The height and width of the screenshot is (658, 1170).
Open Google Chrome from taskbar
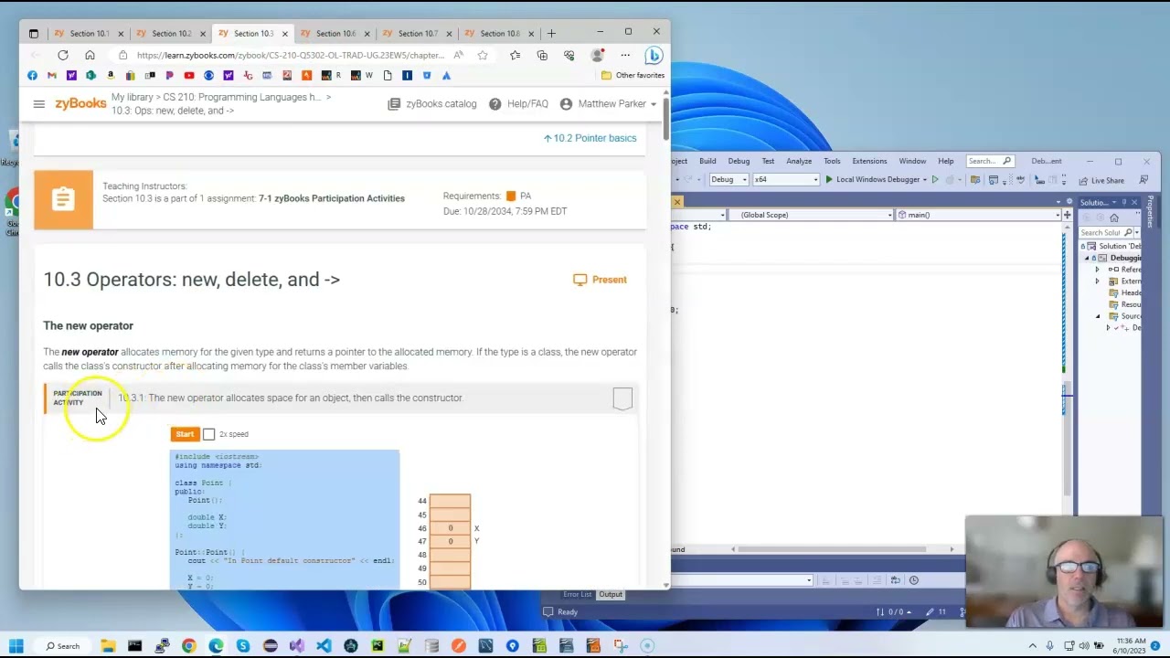(x=188, y=646)
